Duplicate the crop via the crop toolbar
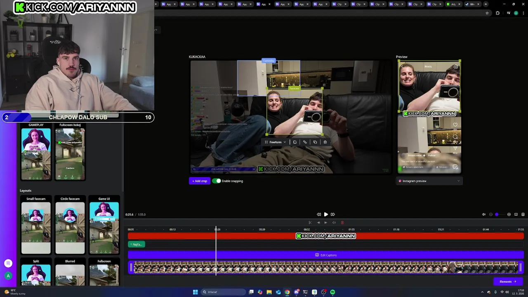The image size is (528, 297). 315,142
